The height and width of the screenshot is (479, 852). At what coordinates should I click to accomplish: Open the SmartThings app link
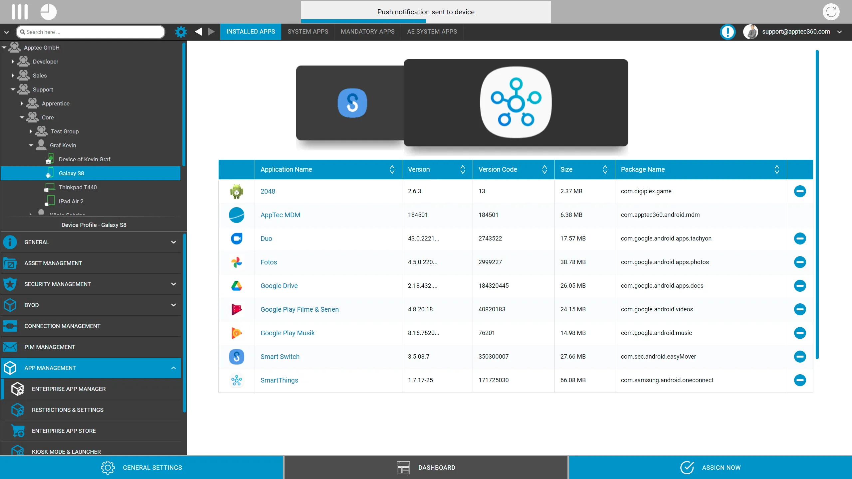coord(279,380)
